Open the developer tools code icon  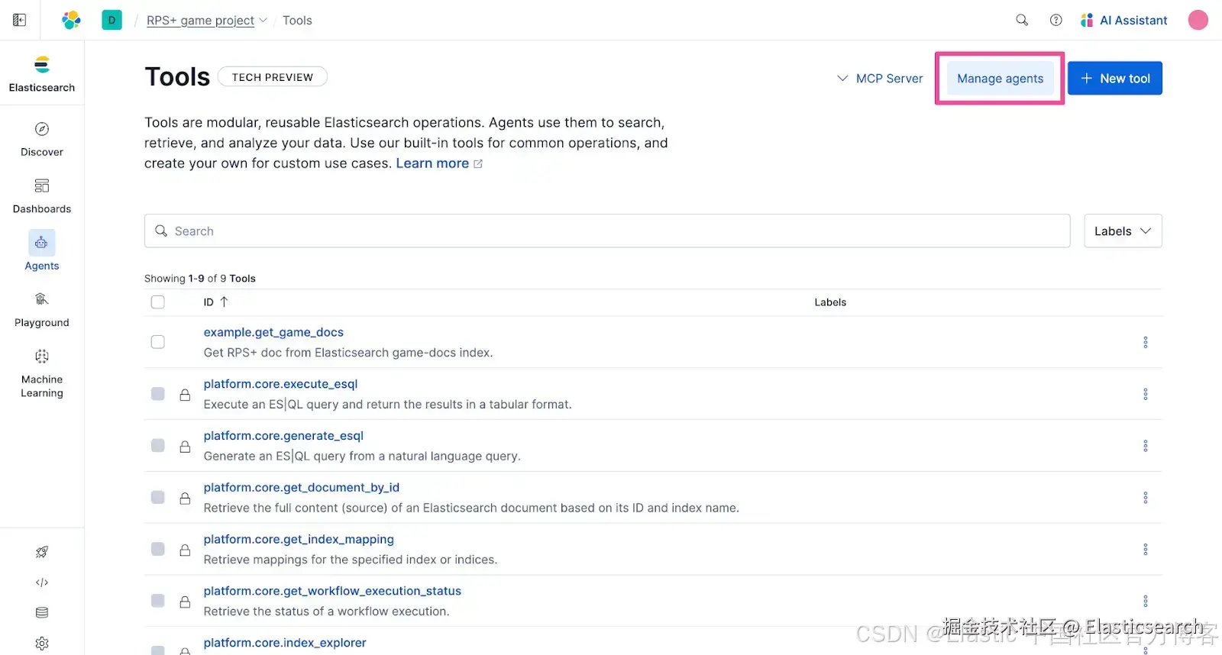[42, 582]
